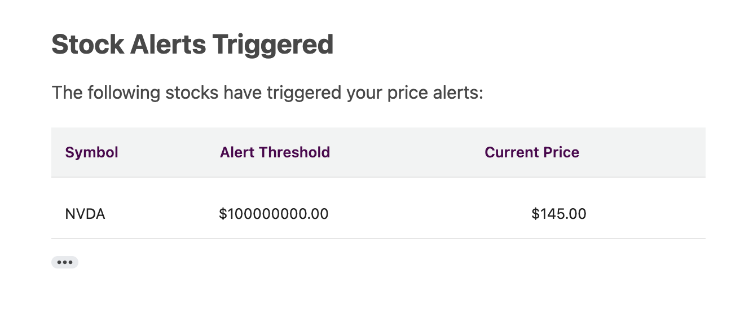740x317 pixels.
Task: Click the Current Price column header
Action: click(532, 152)
